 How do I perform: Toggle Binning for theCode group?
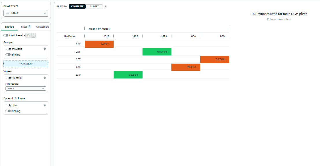click(x=8, y=55)
